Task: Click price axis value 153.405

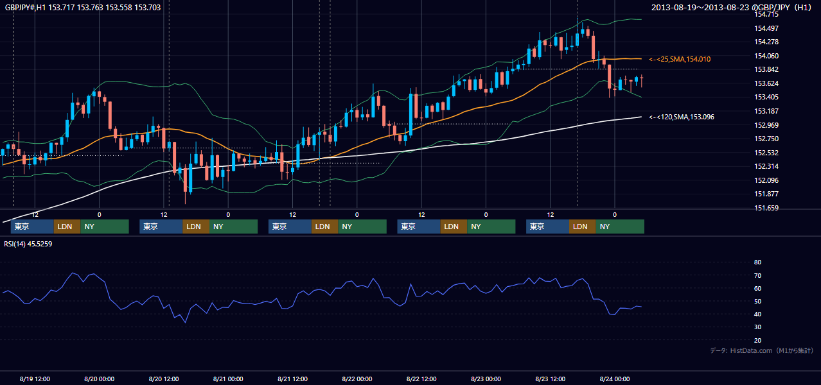Action: pyautogui.click(x=767, y=98)
